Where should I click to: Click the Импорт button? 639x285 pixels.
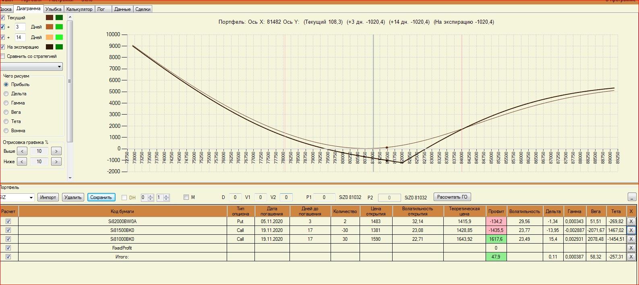pos(48,197)
